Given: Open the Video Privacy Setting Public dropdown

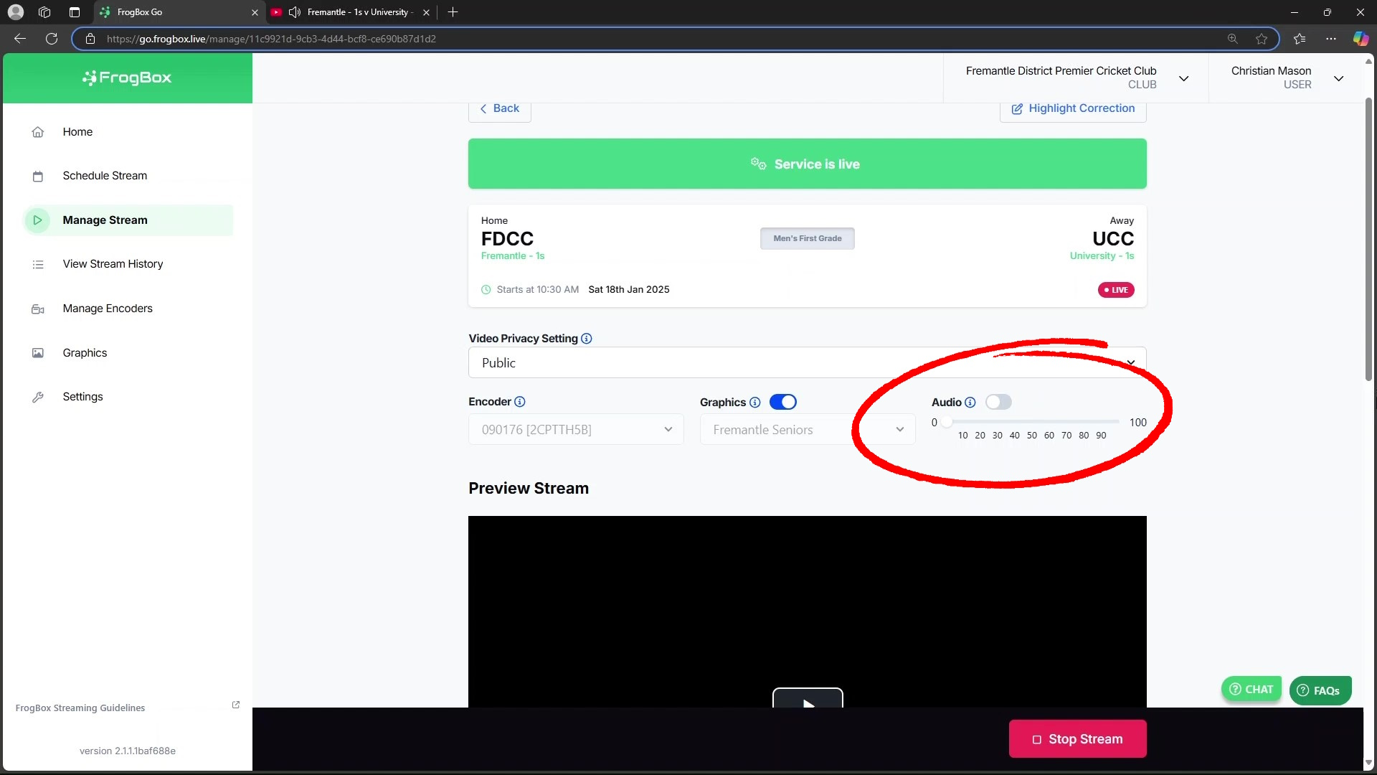Looking at the screenshot, I should click(x=807, y=363).
